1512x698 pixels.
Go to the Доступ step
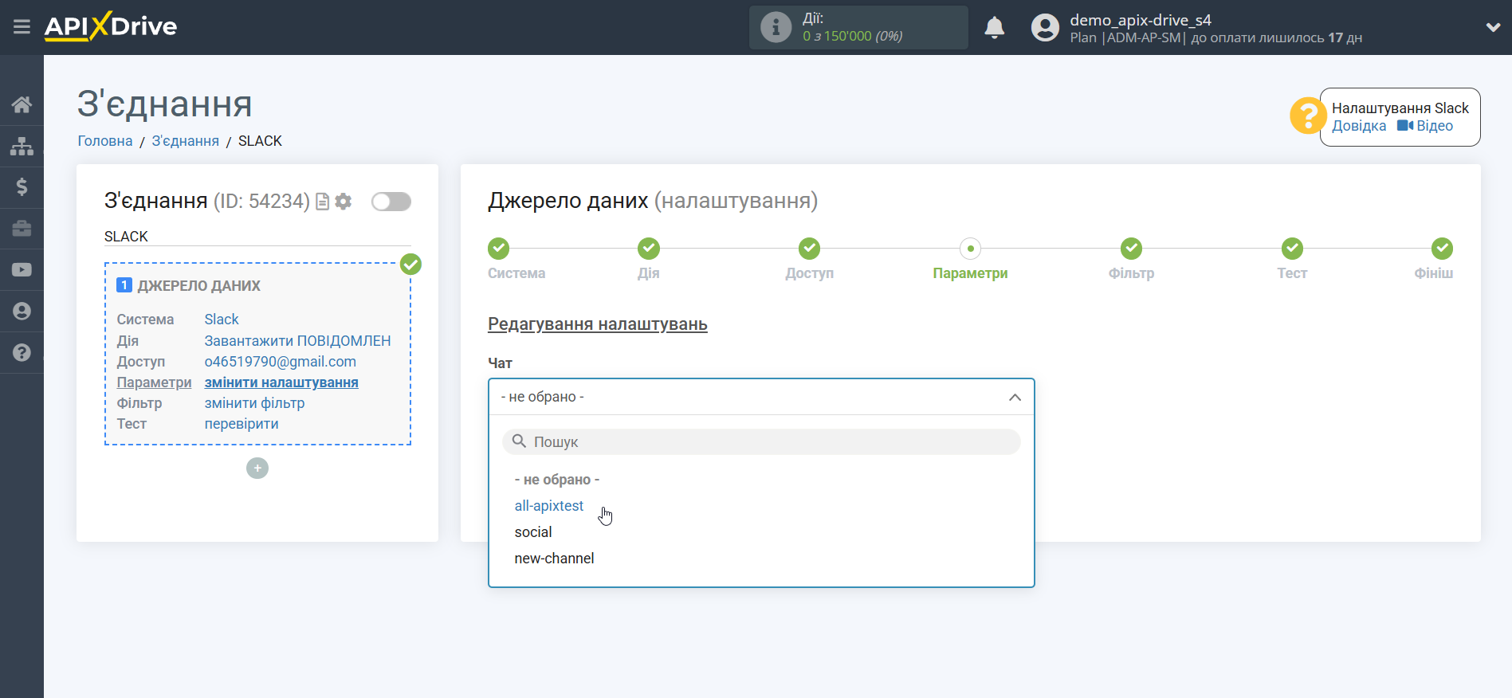click(810, 249)
